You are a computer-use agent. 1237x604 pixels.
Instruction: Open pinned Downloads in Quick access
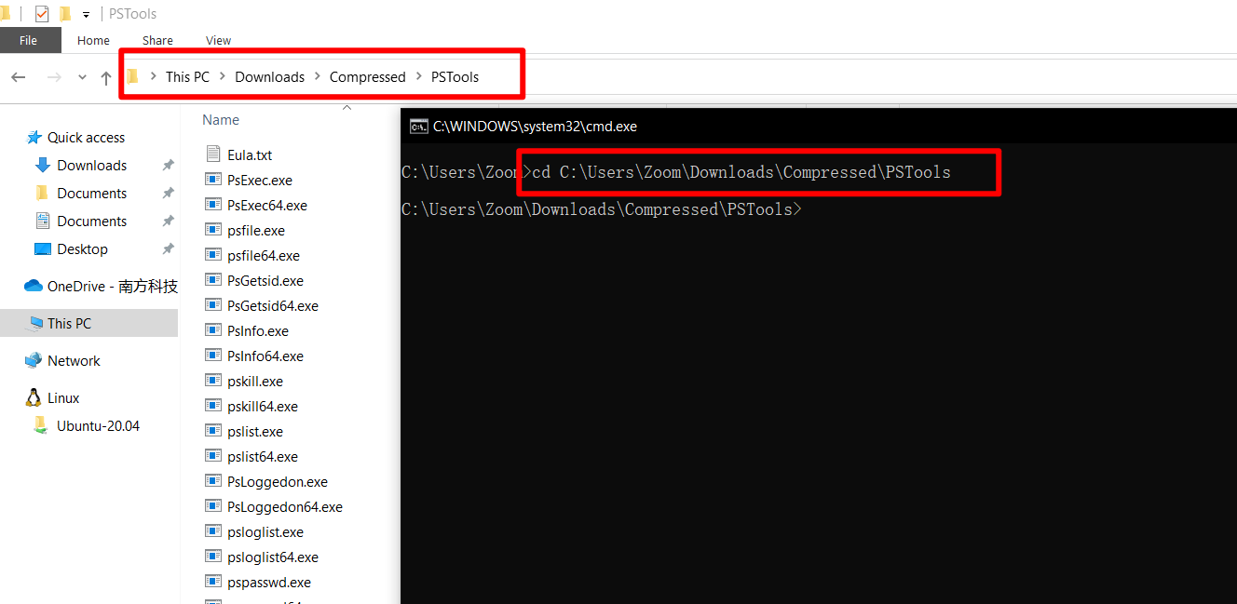click(x=91, y=166)
